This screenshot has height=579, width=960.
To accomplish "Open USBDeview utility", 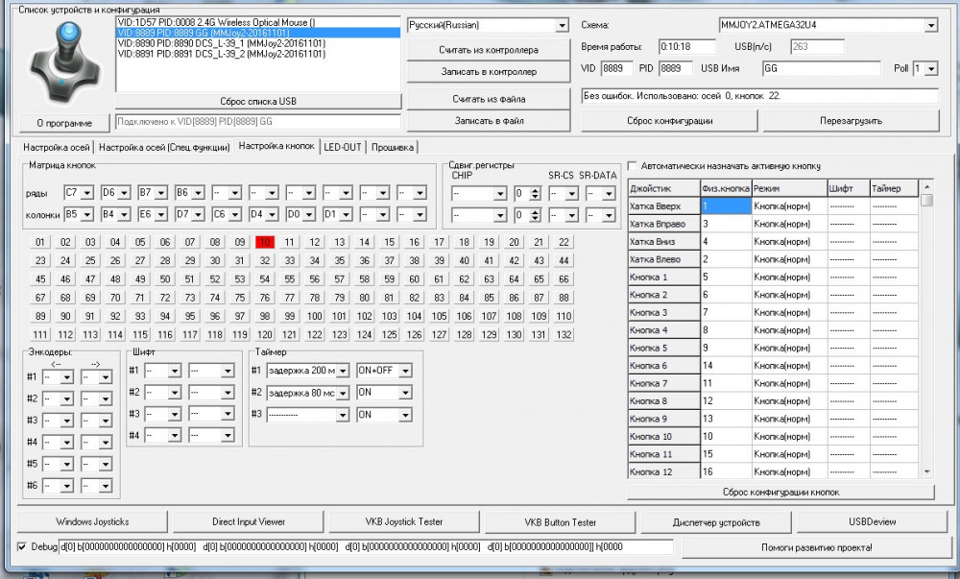I will coord(871,521).
